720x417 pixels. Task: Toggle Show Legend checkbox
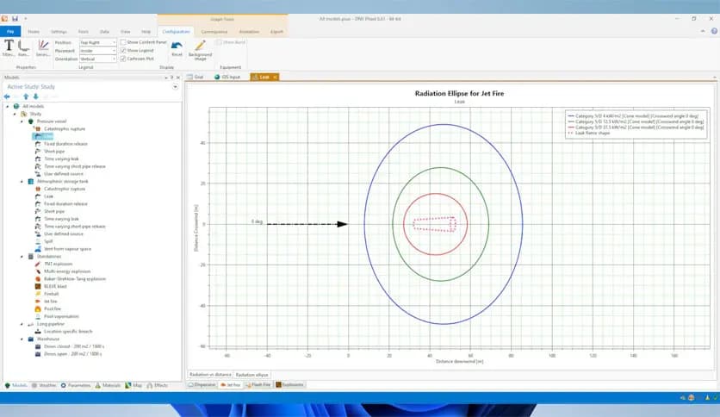(123, 51)
